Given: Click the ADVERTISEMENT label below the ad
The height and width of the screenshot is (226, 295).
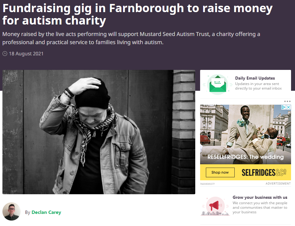Looking at the screenshot, I should (x=278, y=184).
